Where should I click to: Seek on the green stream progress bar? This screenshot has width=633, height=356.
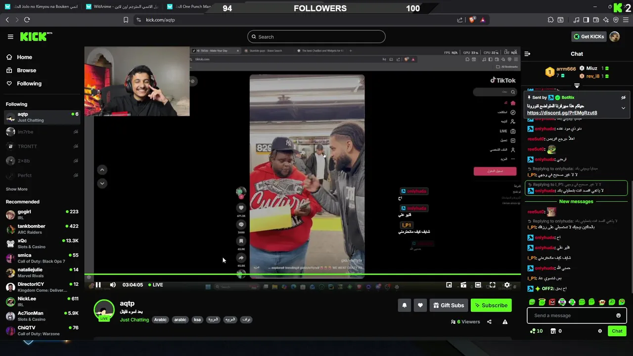point(302,274)
